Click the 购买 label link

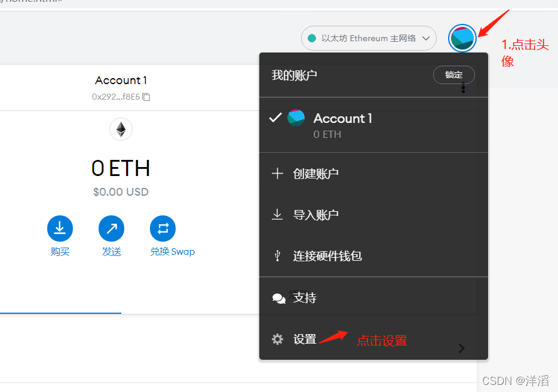[60, 252]
